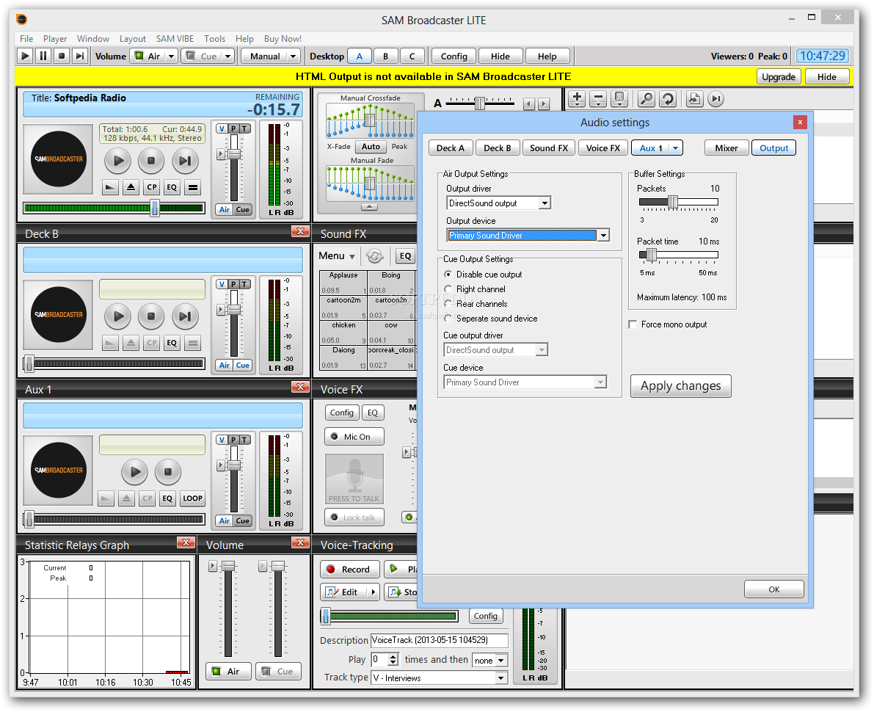Open the Player menu
Image resolution: width=874 pixels, height=712 pixels.
[55, 38]
